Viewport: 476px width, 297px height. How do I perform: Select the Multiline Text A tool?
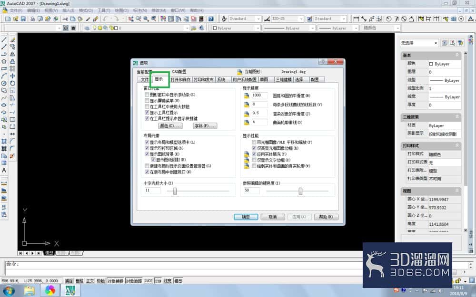tap(4, 170)
